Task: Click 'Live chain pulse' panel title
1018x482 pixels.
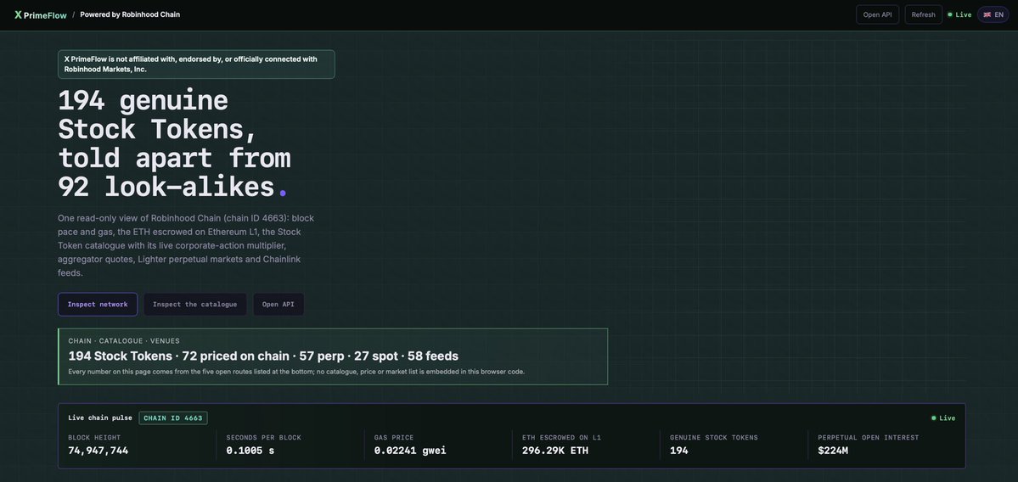Action: click(100, 418)
